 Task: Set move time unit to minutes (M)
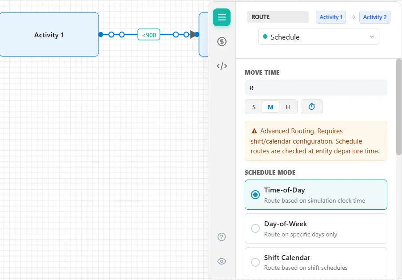(271, 107)
